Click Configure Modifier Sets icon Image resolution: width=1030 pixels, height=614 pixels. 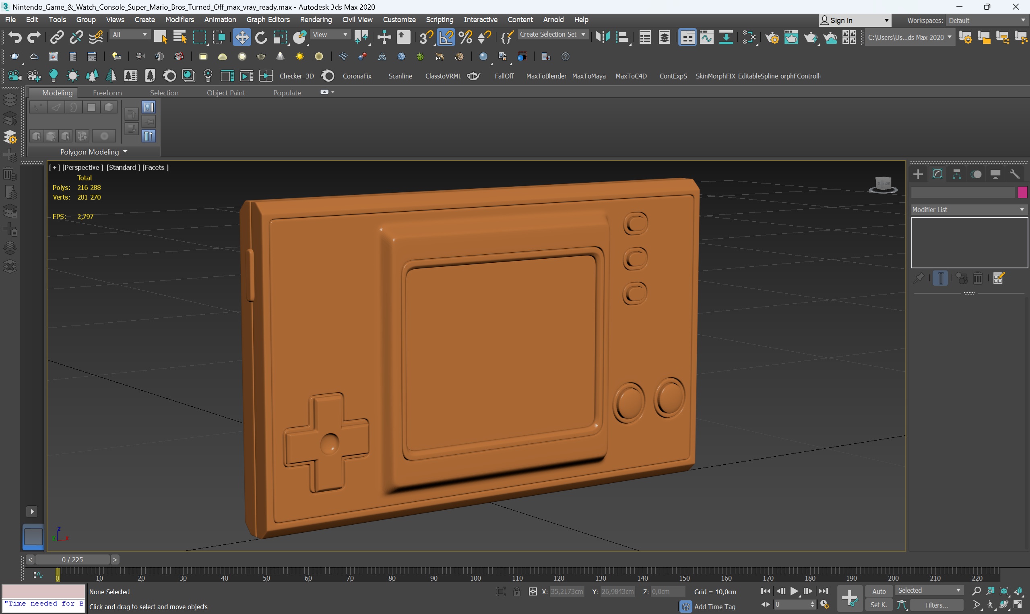(x=999, y=278)
